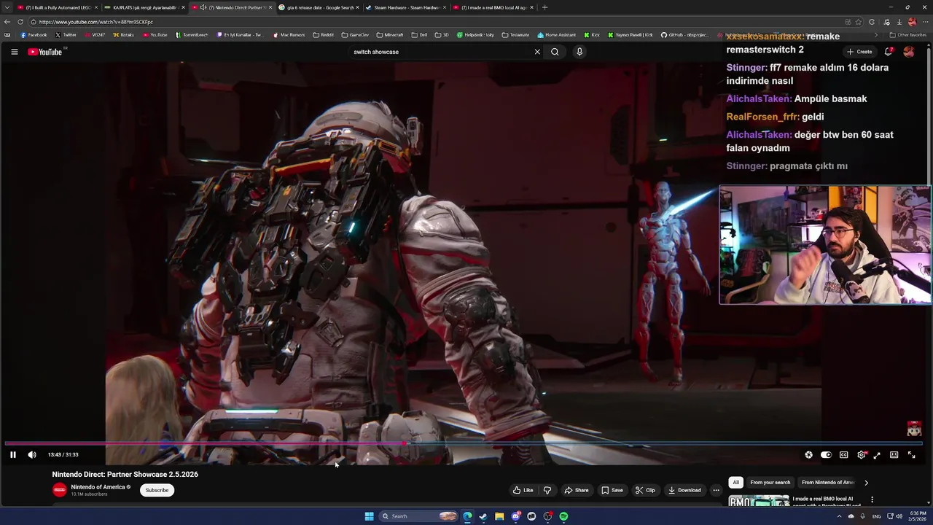This screenshot has height=525, width=933.
Task: Open the Reddit bookmarks folder
Action: pyautogui.click(x=323, y=35)
